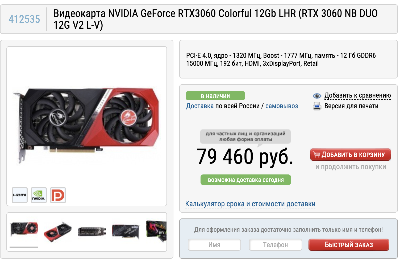
Task: Add the product to the cart
Action: pyautogui.click(x=350, y=155)
